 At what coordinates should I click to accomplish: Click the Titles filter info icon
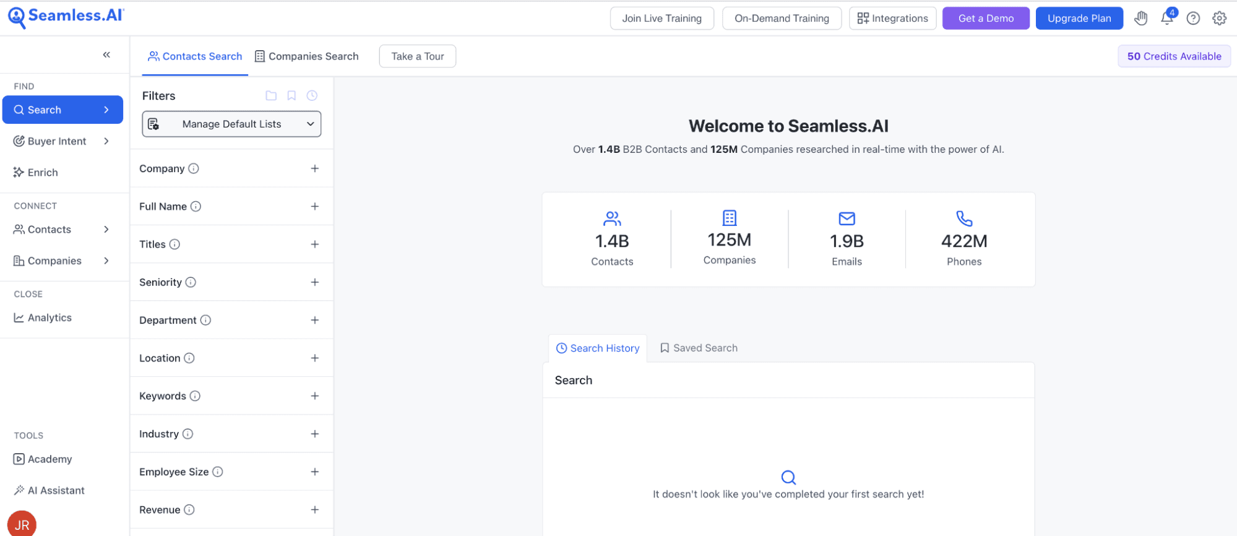click(175, 244)
